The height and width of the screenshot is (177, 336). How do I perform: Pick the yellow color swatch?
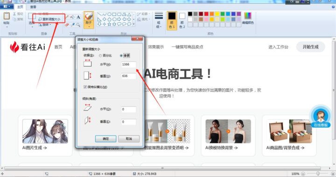click(217, 14)
